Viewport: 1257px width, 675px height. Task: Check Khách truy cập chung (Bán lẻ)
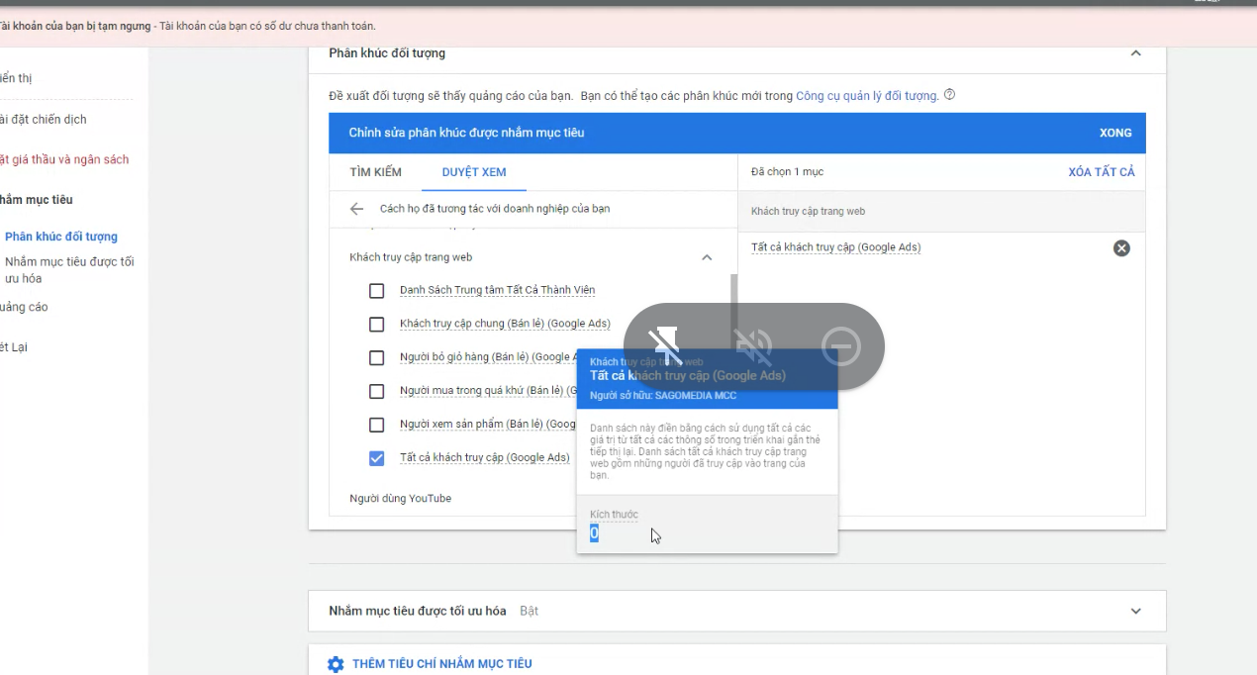click(x=376, y=325)
